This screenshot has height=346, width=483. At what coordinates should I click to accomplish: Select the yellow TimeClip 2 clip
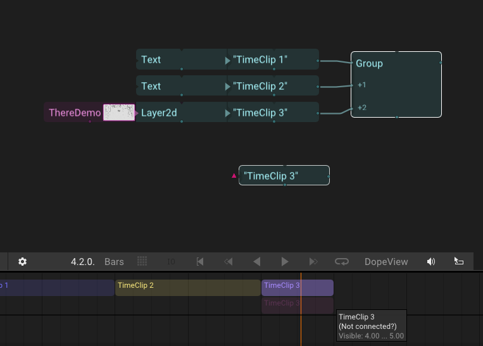(187, 288)
